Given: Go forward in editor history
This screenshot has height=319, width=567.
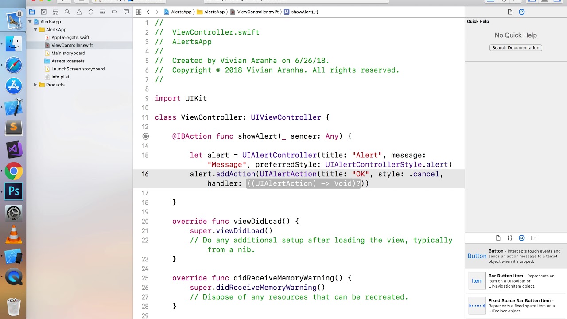Looking at the screenshot, I should (x=156, y=12).
